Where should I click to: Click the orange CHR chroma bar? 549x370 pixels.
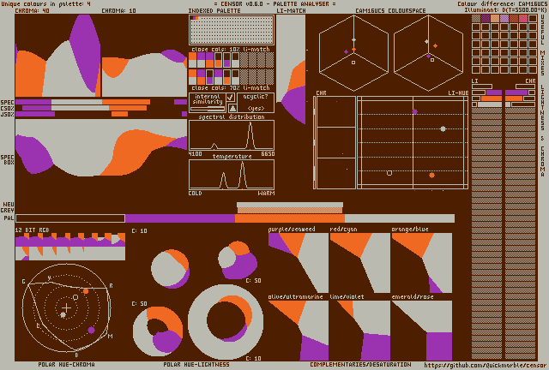point(514,98)
